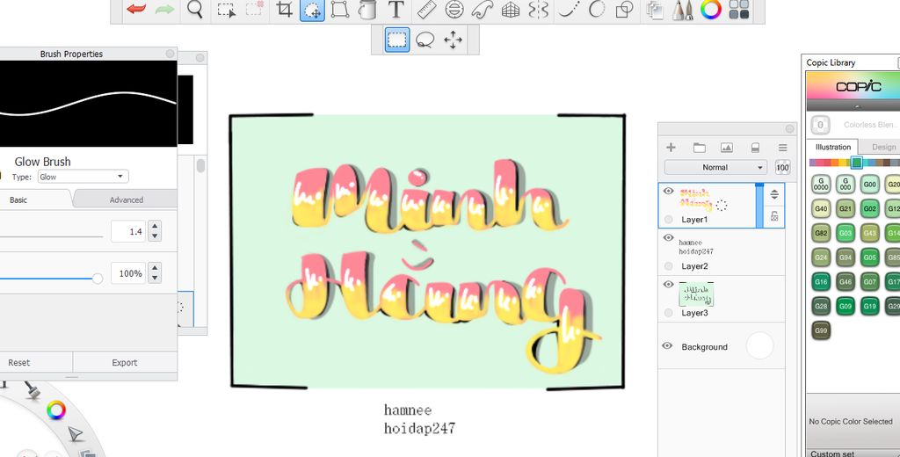Switch to the Illustration Copic tab

point(833,147)
